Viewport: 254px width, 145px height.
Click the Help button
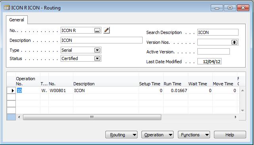pos(230,135)
